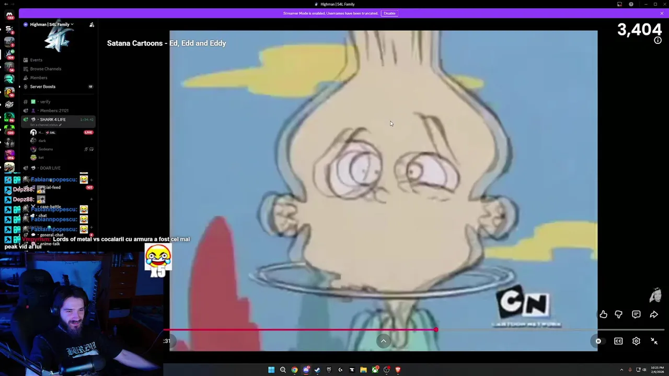
Task: Expand the chevron-up panel under video
Action: pyautogui.click(x=383, y=341)
